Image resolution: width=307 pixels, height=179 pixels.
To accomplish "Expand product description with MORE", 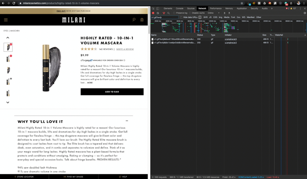I will click(90, 83).
